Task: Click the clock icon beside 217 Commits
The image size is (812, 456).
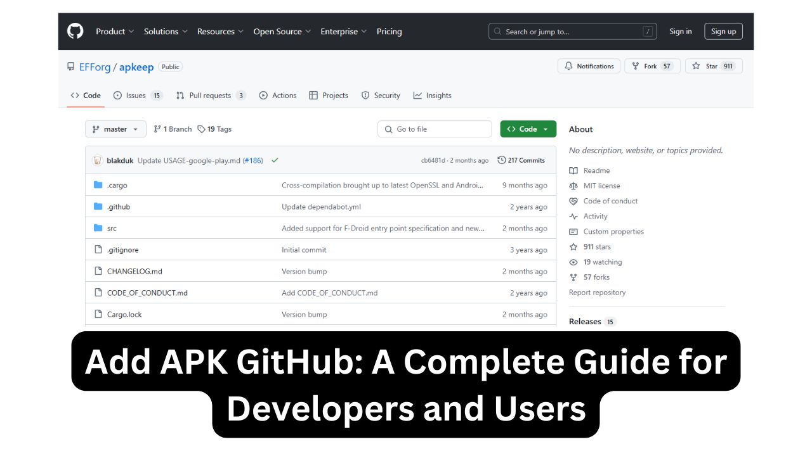Action: click(502, 160)
